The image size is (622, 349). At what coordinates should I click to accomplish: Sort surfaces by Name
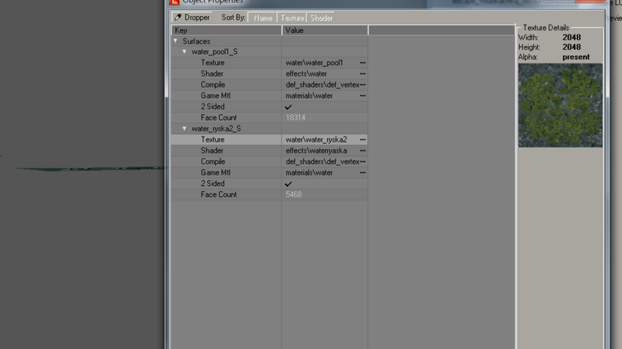pos(262,18)
